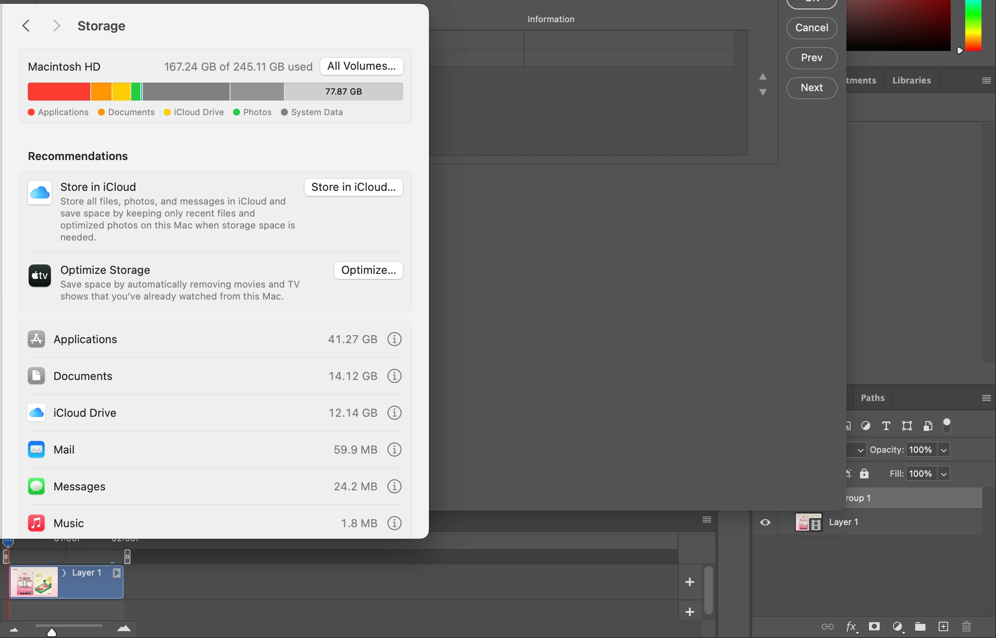Filter layers by shape layers
996x638 pixels.
click(x=907, y=426)
